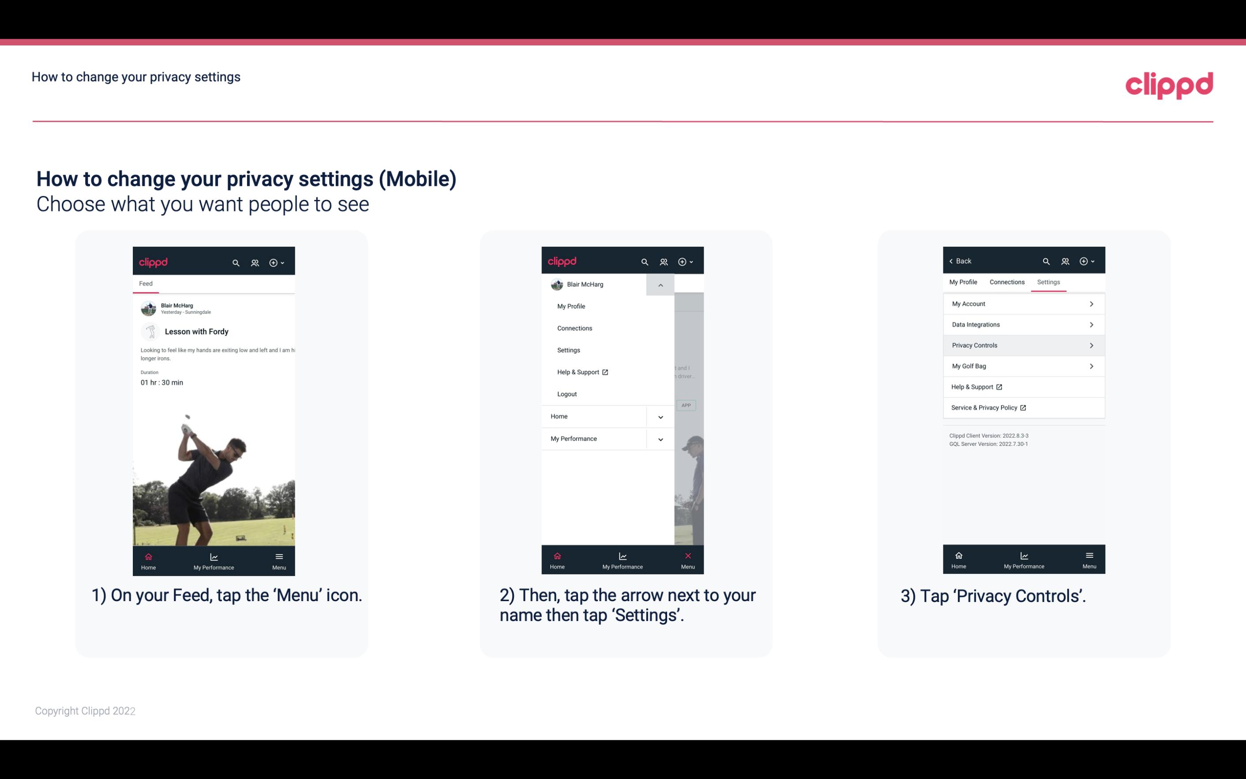Image resolution: width=1246 pixels, height=779 pixels.
Task: Expand the My Performance dropdown in menu
Action: 660,438
